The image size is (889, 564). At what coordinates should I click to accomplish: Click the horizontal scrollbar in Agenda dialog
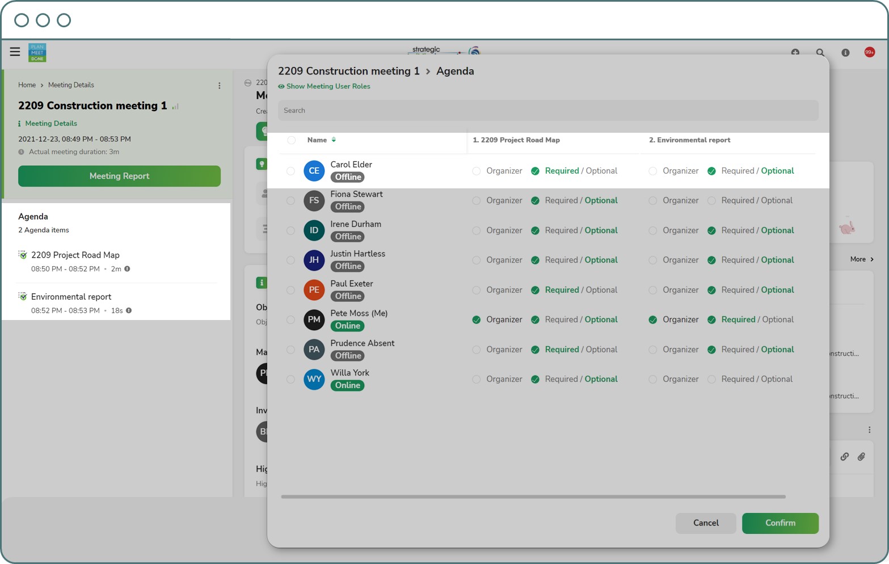(533, 496)
